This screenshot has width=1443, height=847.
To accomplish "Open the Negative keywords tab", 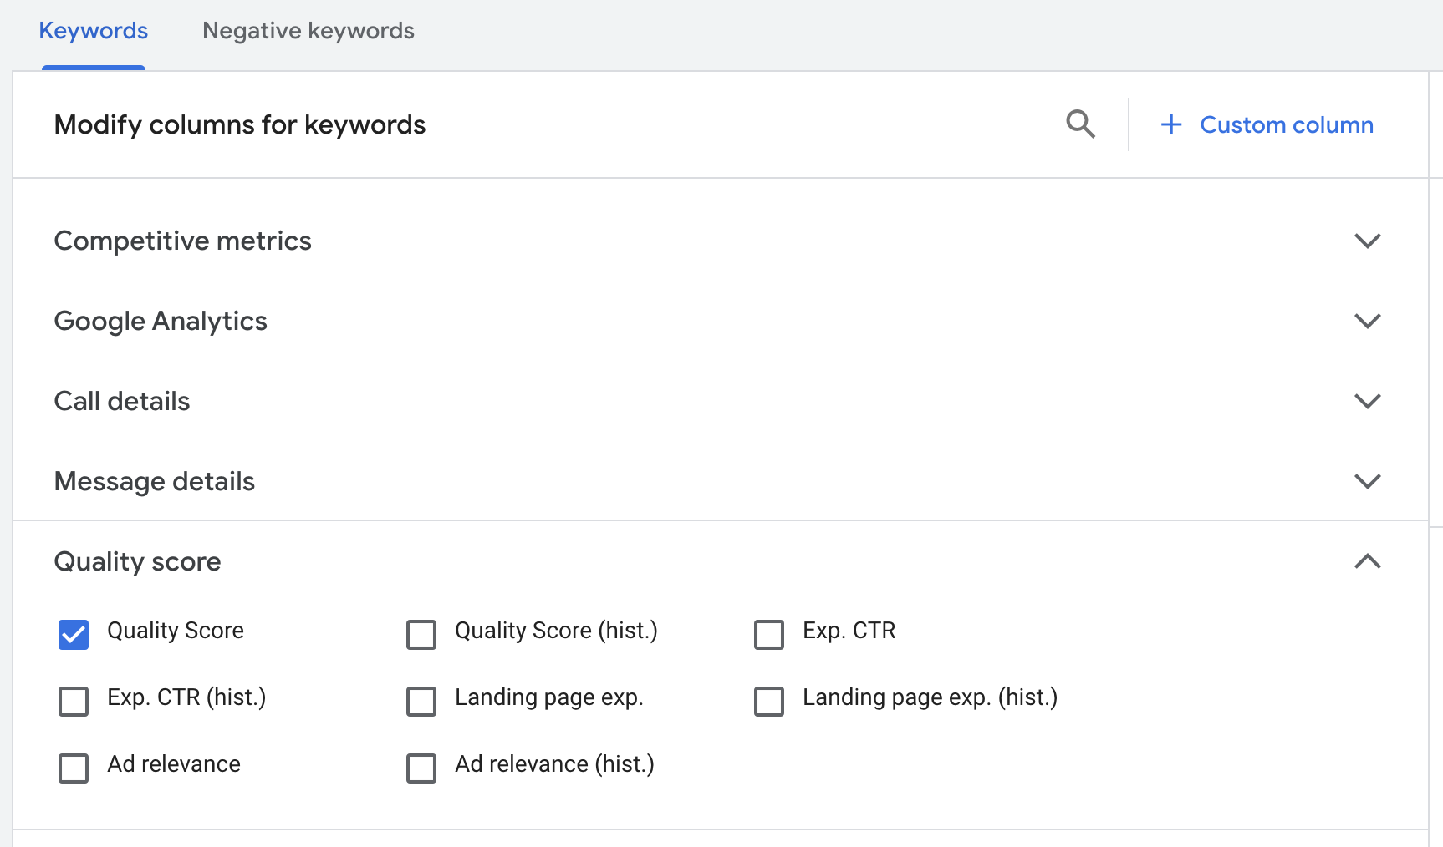I will (x=308, y=31).
